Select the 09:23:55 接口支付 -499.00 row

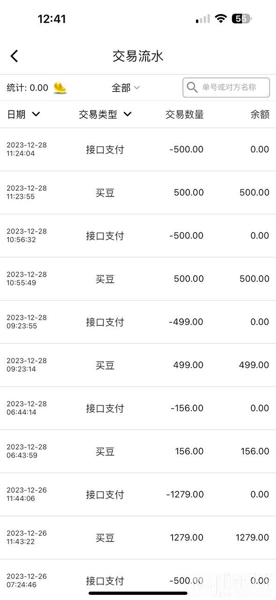tap(138, 322)
